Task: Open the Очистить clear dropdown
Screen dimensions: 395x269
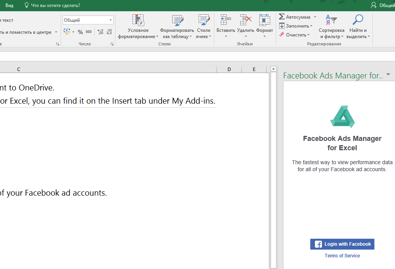Action: (x=294, y=35)
